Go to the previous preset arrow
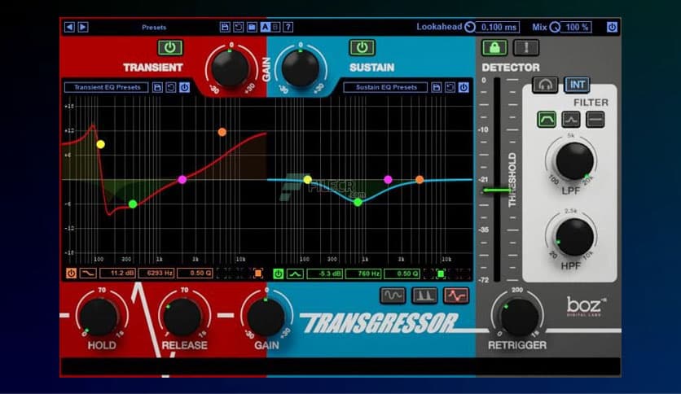 [x=69, y=28]
